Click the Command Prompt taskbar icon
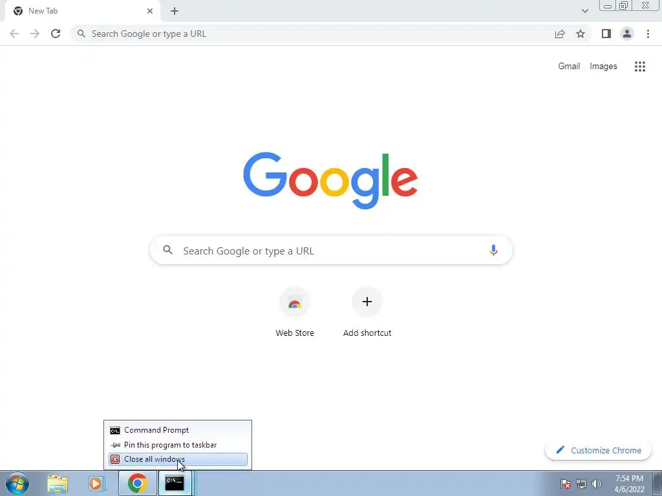This screenshot has width=662, height=496. tap(175, 483)
